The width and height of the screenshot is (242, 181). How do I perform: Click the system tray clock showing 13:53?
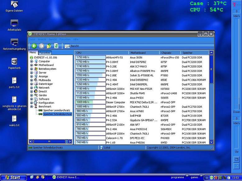(235, 178)
